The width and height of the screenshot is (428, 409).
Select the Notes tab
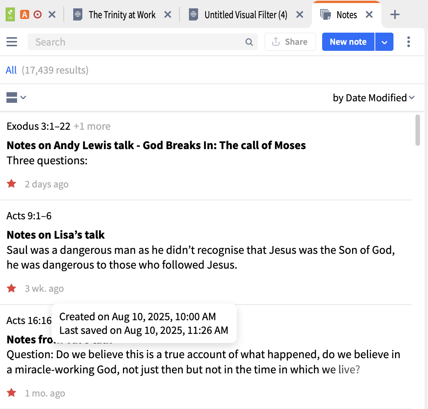click(347, 15)
